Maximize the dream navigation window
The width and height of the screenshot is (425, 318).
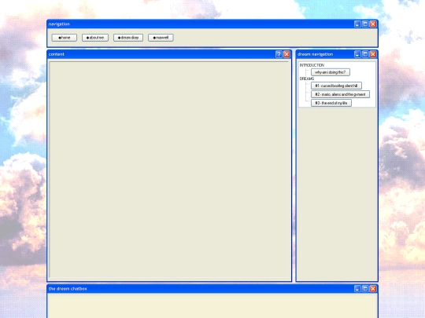point(365,54)
